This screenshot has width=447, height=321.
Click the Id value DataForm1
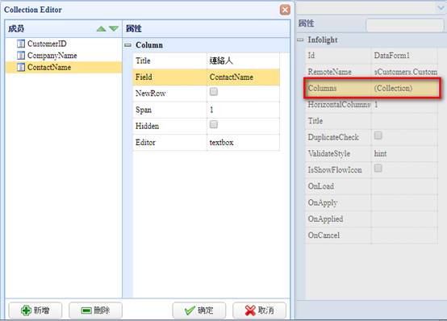404,56
